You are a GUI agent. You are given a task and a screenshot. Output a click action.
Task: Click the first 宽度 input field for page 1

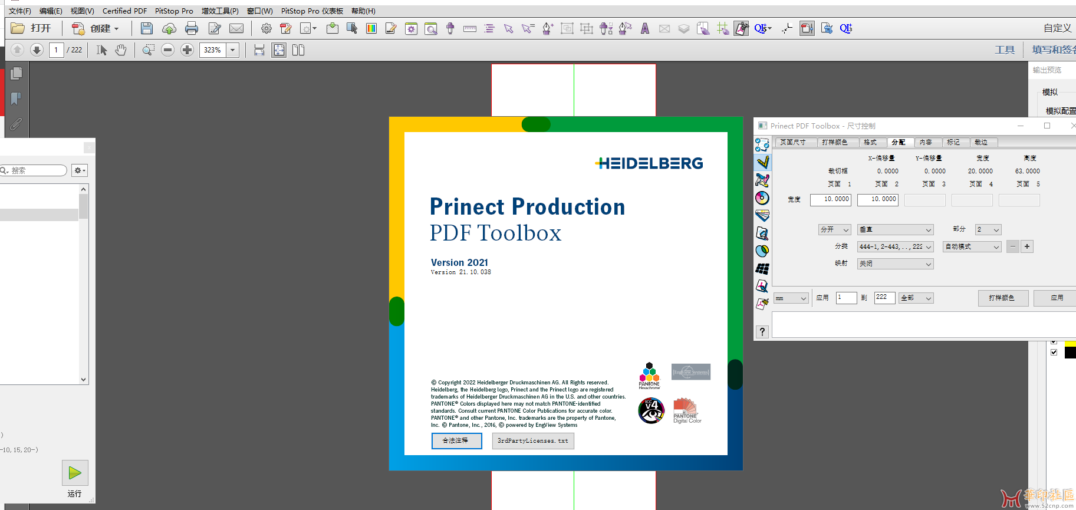tap(830, 200)
